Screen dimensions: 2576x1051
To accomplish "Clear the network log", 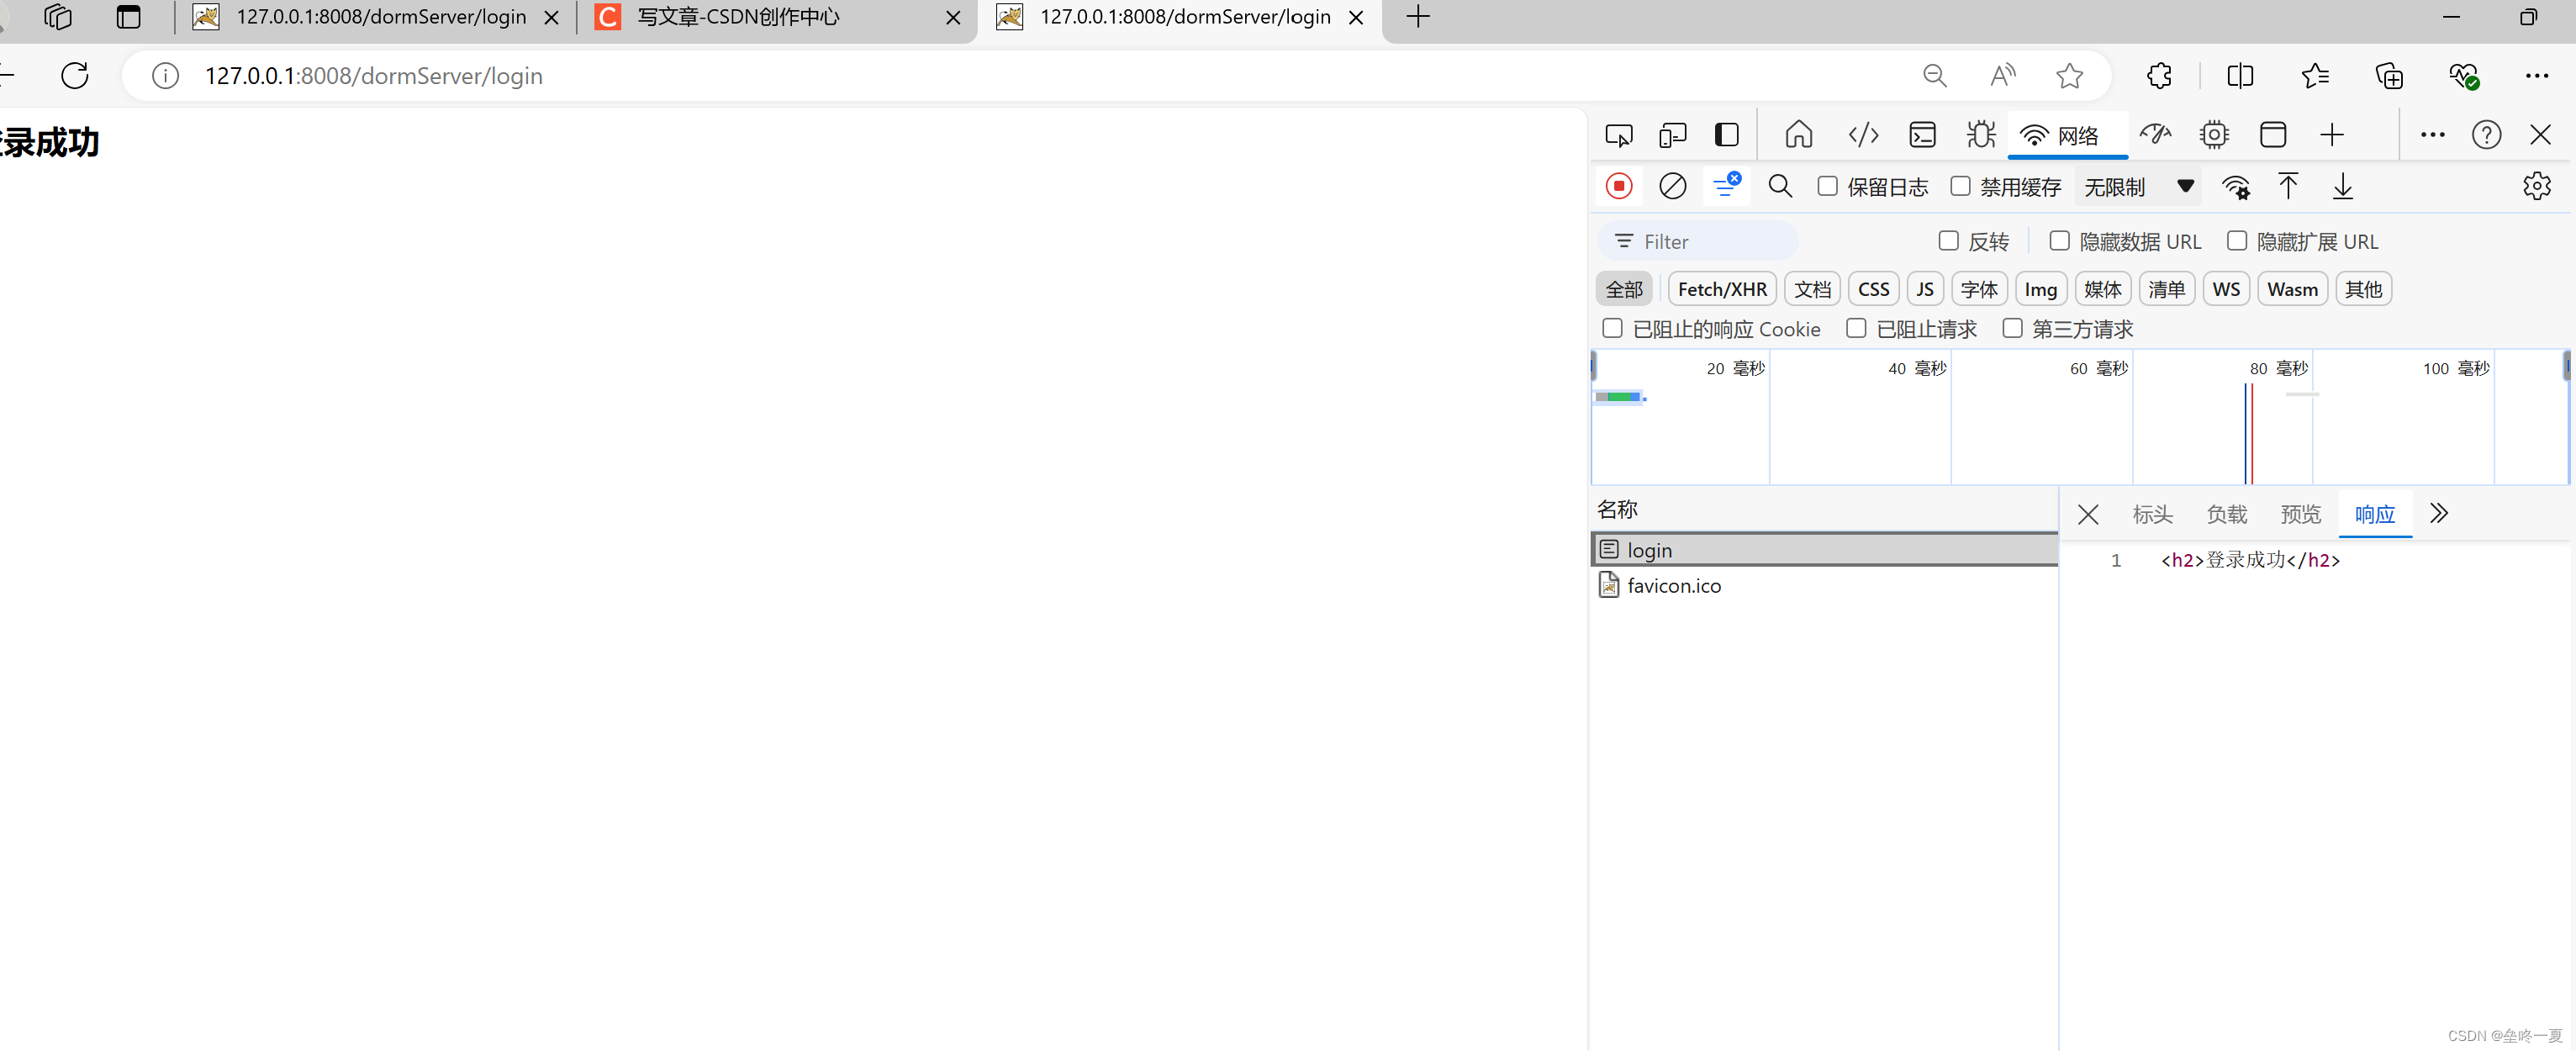I will [1672, 186].
